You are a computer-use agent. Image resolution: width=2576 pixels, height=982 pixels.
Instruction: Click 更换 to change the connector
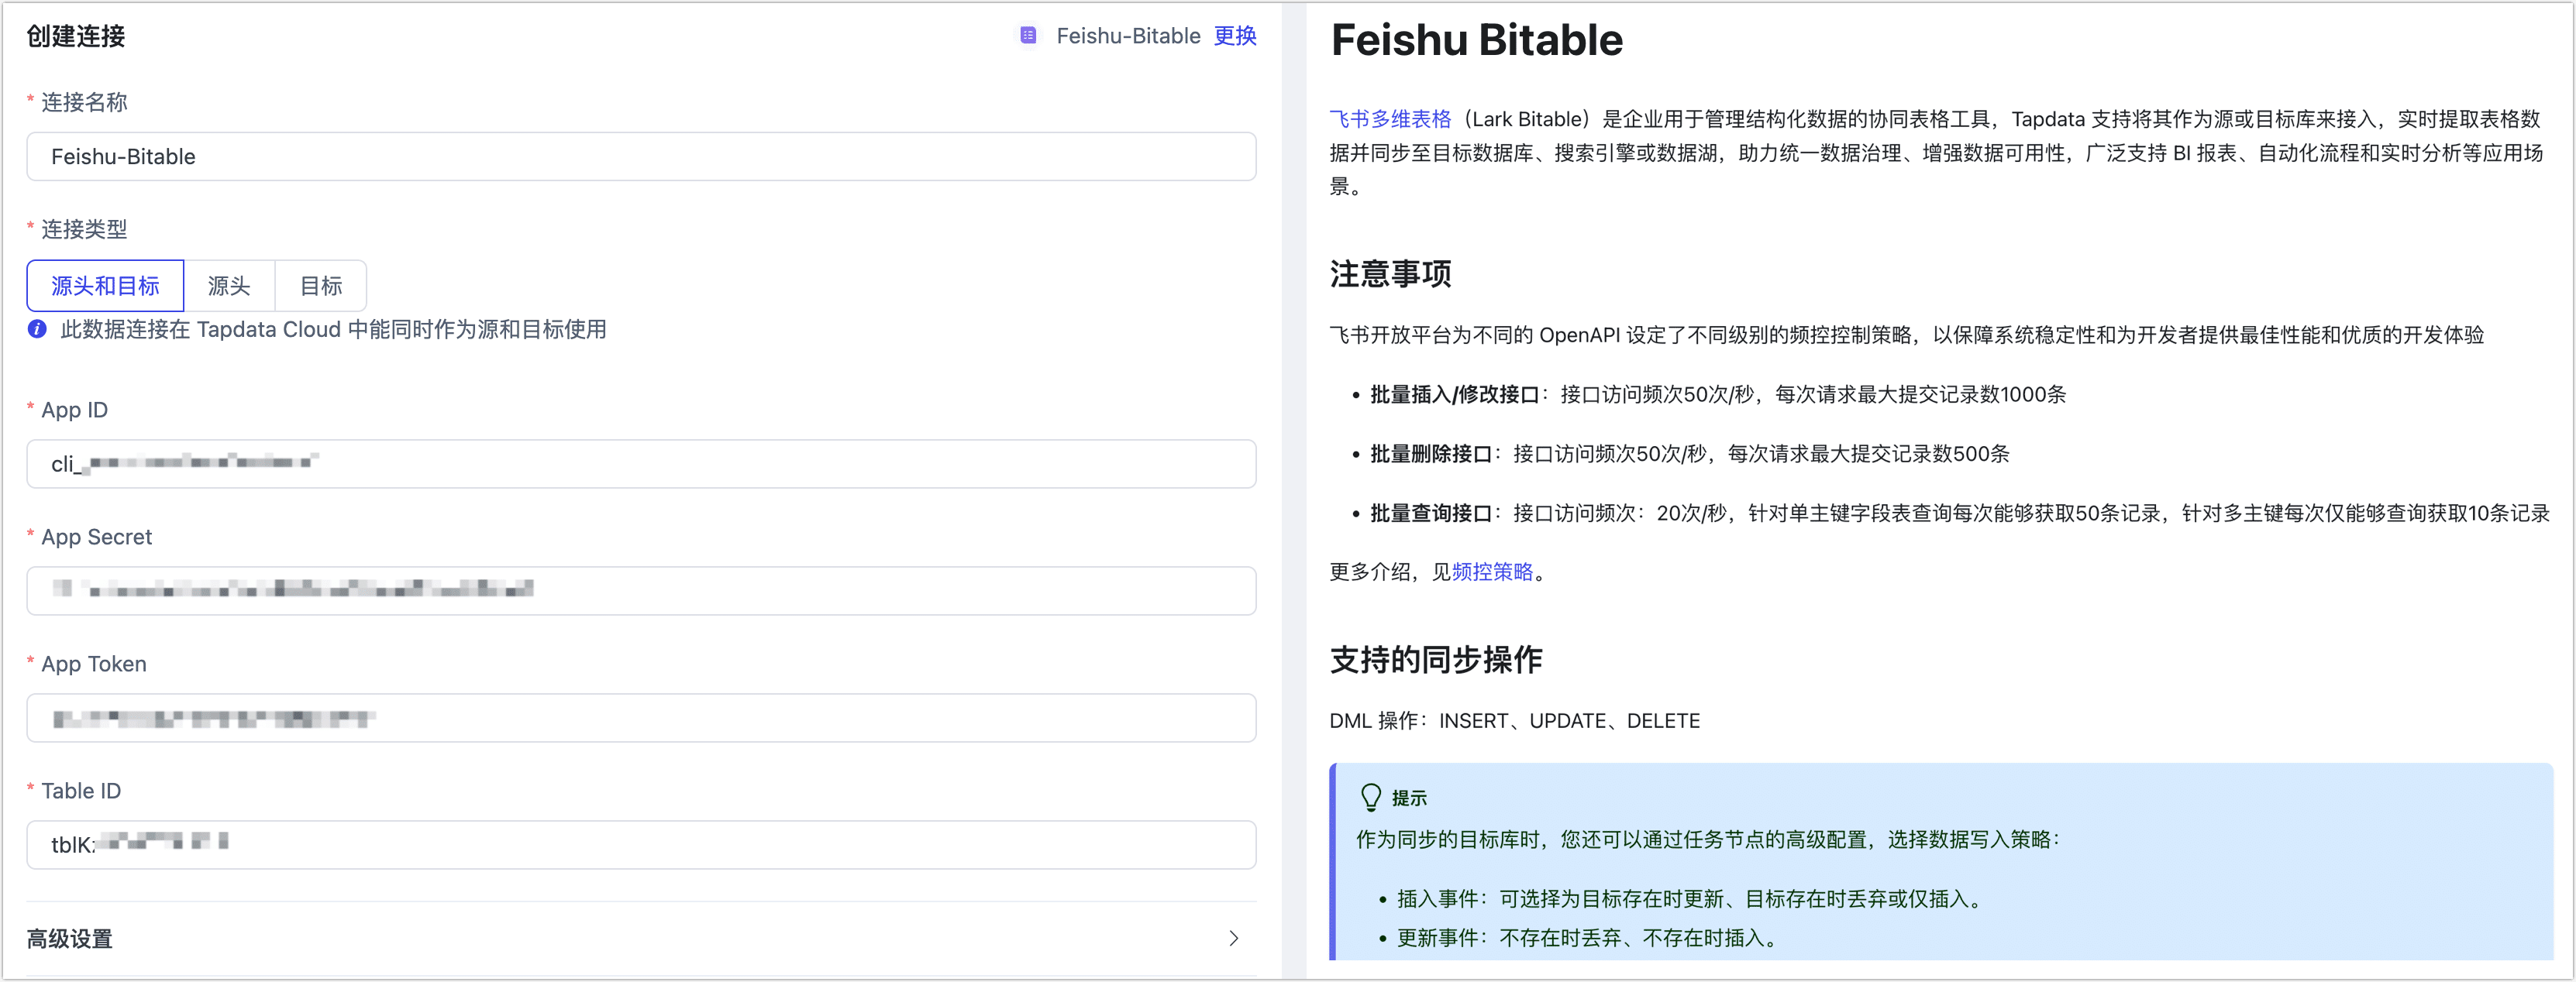[x=1235, y=36]
